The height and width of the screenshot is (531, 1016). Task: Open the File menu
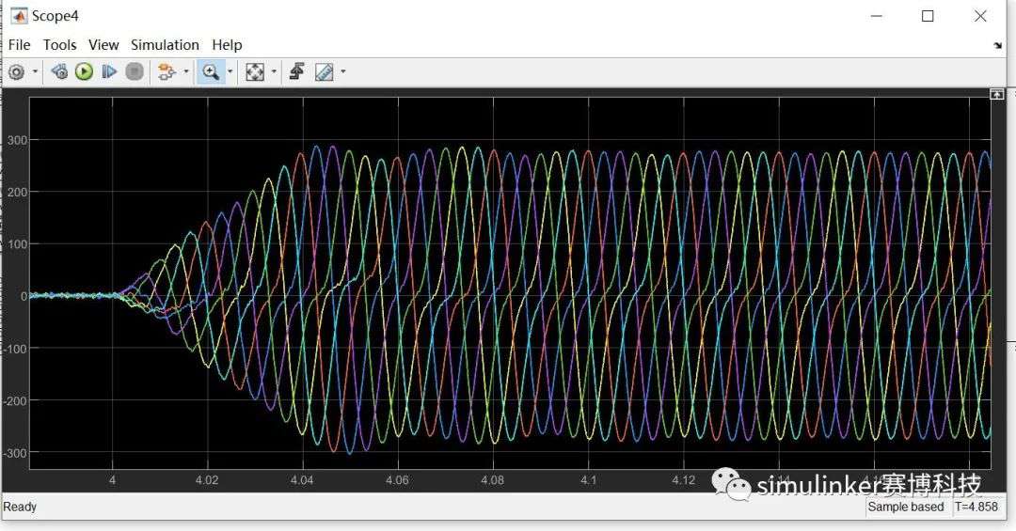click(20, 45)
